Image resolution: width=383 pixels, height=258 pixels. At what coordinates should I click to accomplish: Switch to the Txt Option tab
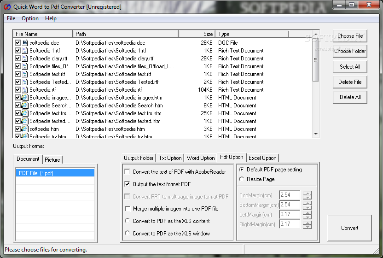(x=170, y=158)
